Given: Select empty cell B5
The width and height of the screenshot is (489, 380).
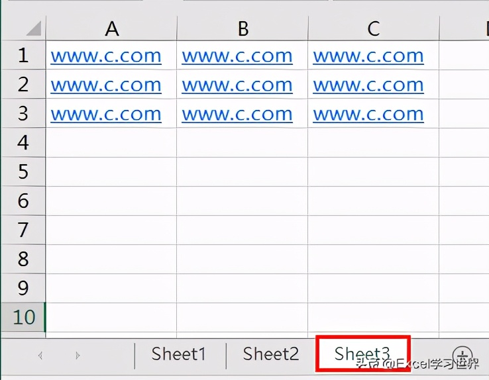Looking at the screenshot, I should click(243, 172).
